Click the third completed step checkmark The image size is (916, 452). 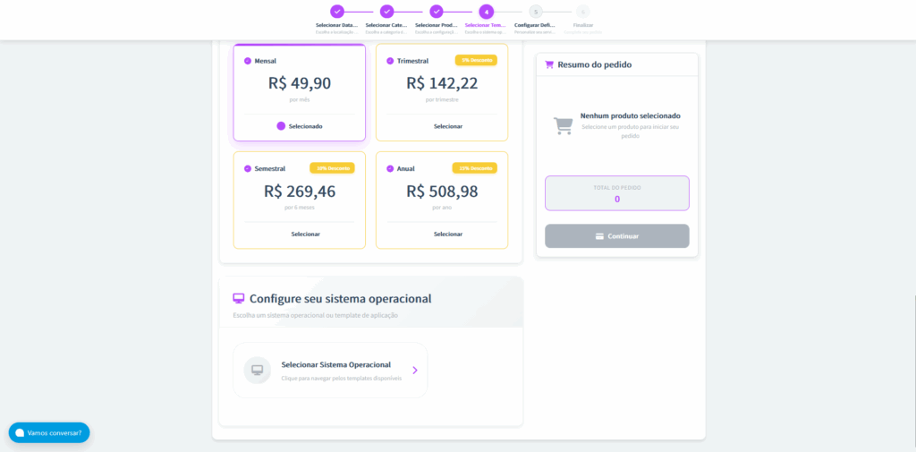point(436,12)
